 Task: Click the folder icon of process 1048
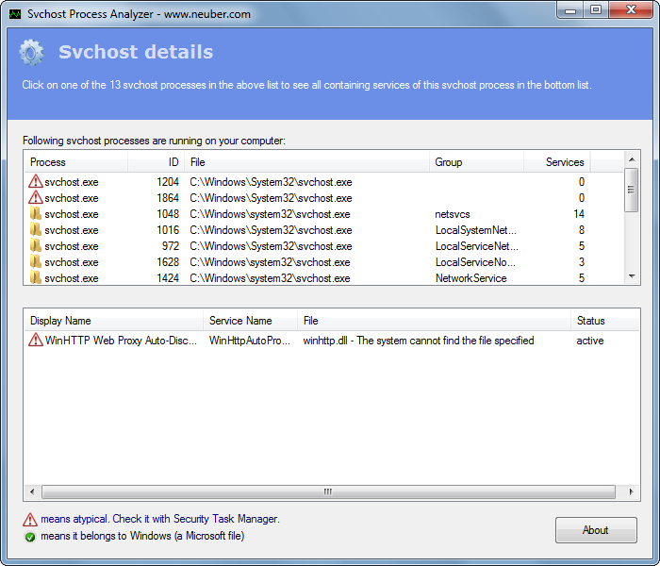click(36, 214)
